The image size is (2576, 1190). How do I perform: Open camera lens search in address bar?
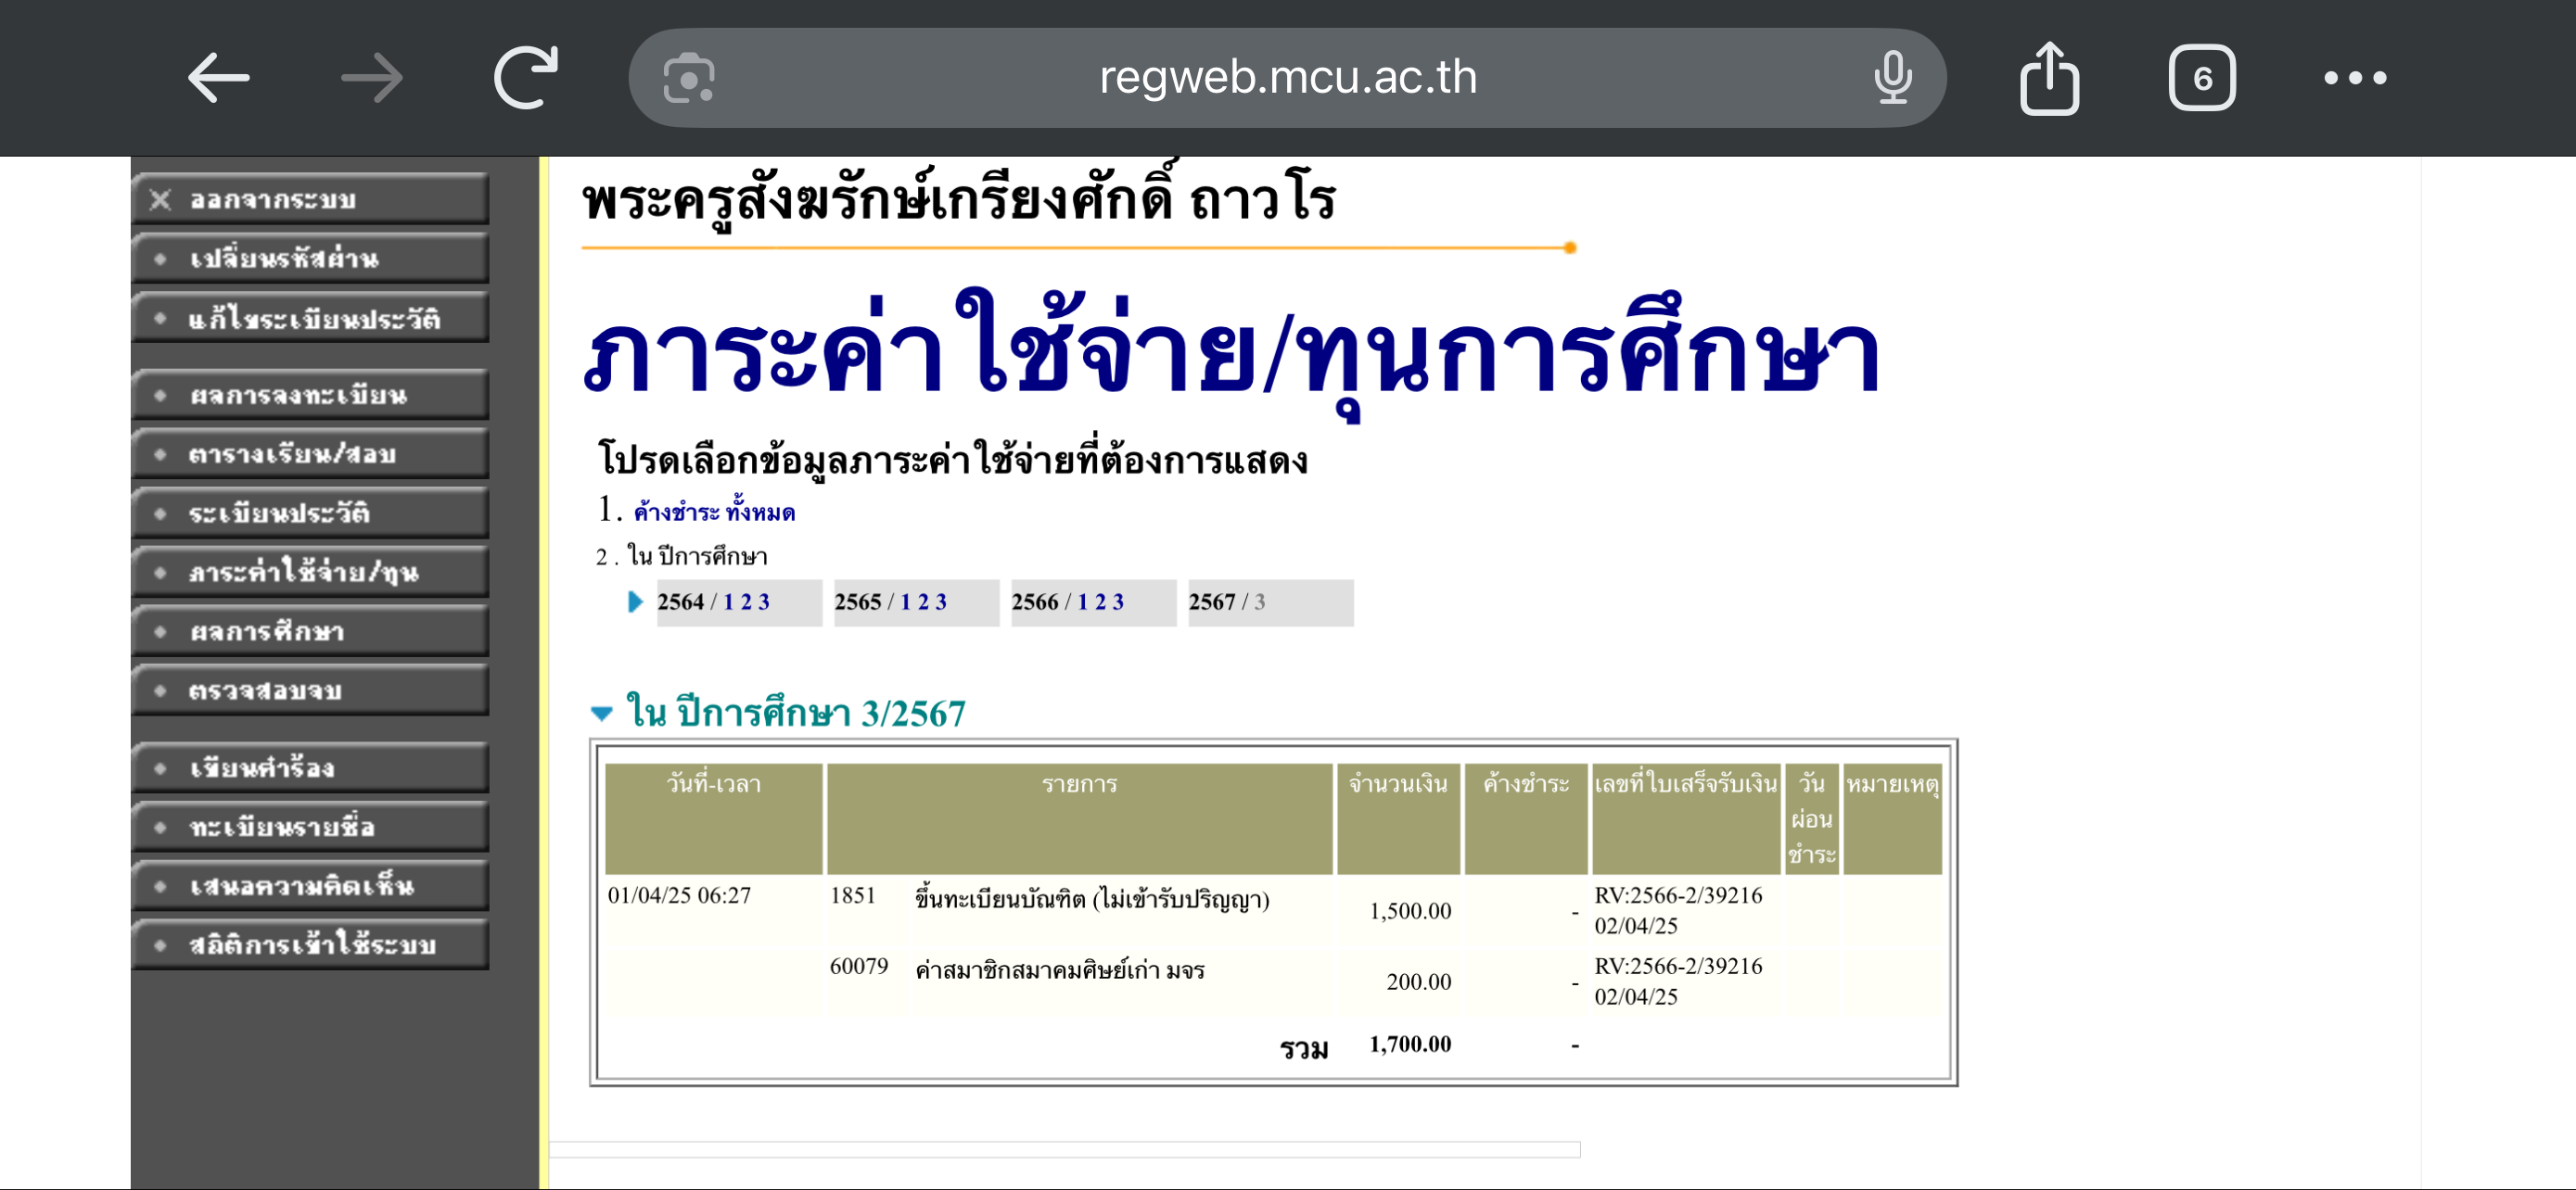click(x=689, y=78)
